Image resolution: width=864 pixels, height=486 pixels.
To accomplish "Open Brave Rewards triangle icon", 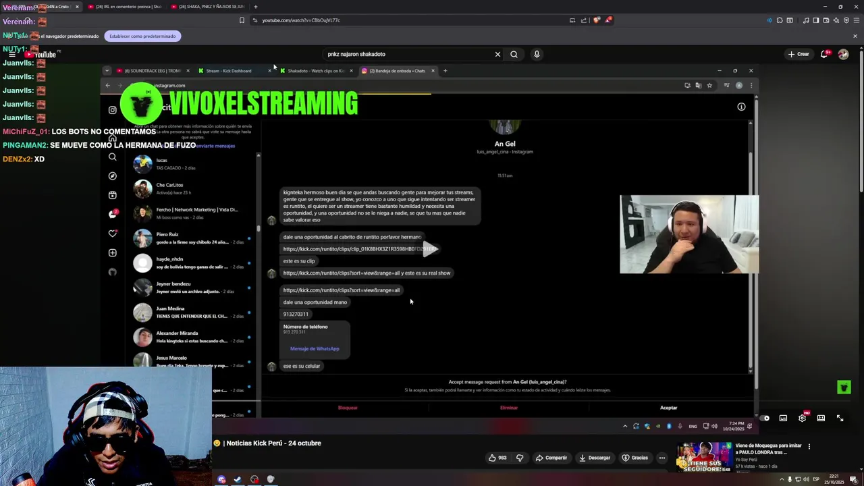I will (x=608, y=20).
